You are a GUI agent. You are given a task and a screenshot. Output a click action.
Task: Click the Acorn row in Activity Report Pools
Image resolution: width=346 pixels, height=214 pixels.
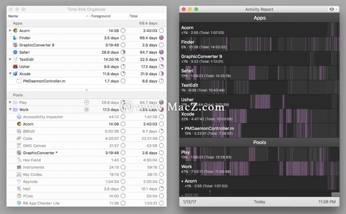point(259,183)
